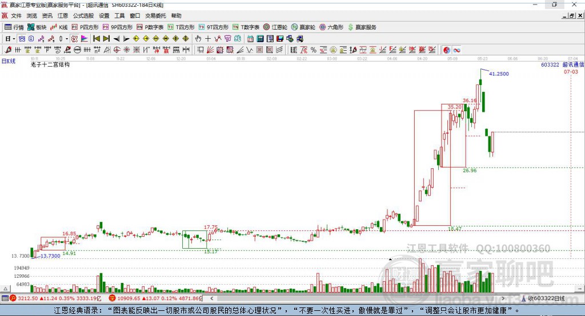The width and height of the screenshot is (585, 316).
Task: Expand candlestick style dropdown arrow
Action: [67, 39]
